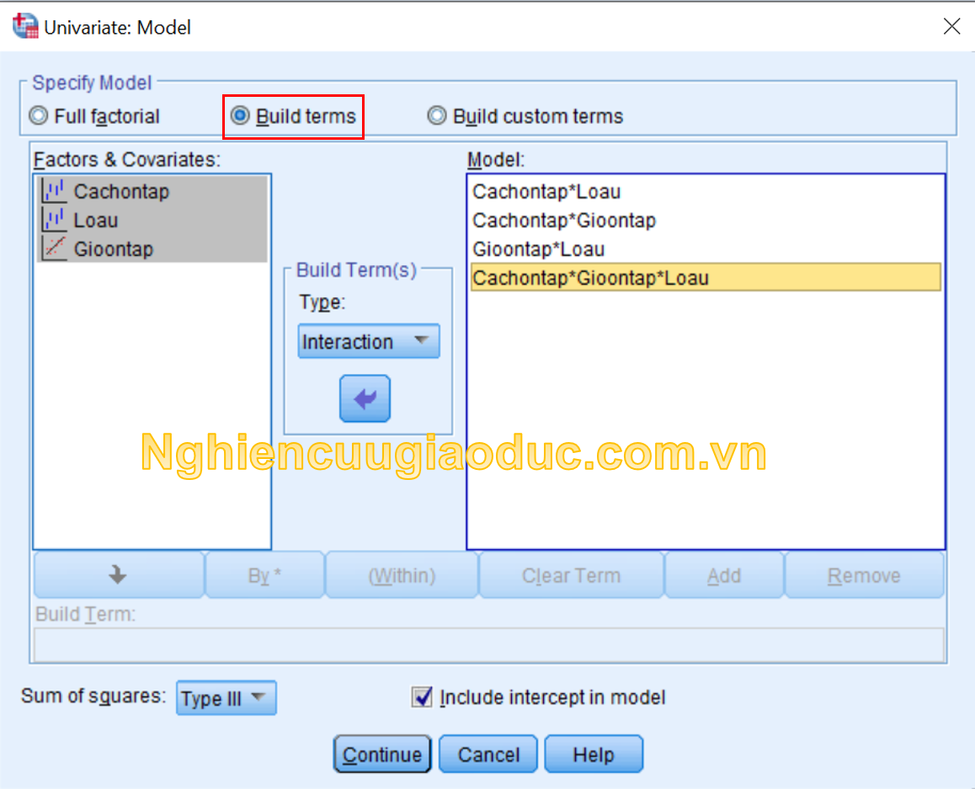This screenshot has width=975, height=789.
Task: Click the blue arrow button under Interaction
Action: point(365,398)
